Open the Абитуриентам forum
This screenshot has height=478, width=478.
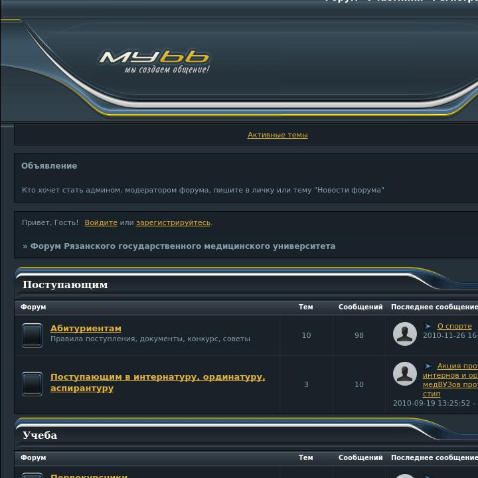coord(86,329)
